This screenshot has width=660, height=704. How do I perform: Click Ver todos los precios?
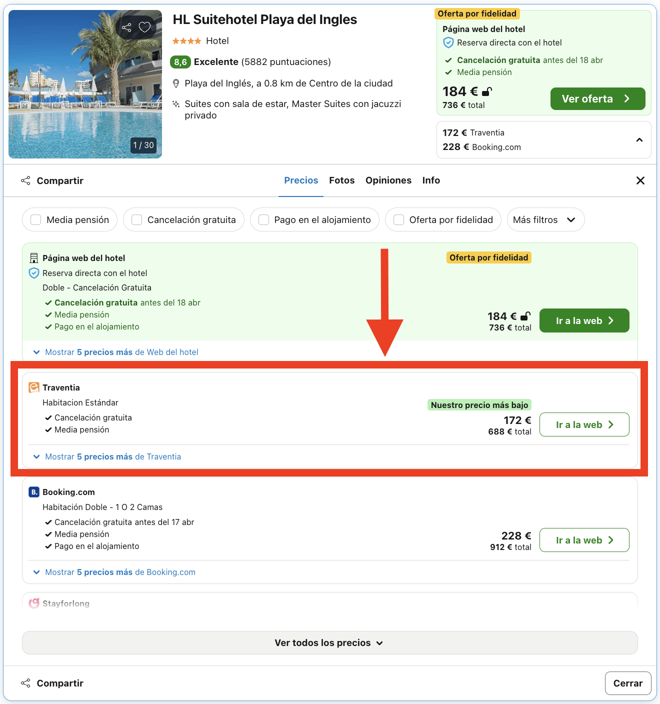(329, 643)
